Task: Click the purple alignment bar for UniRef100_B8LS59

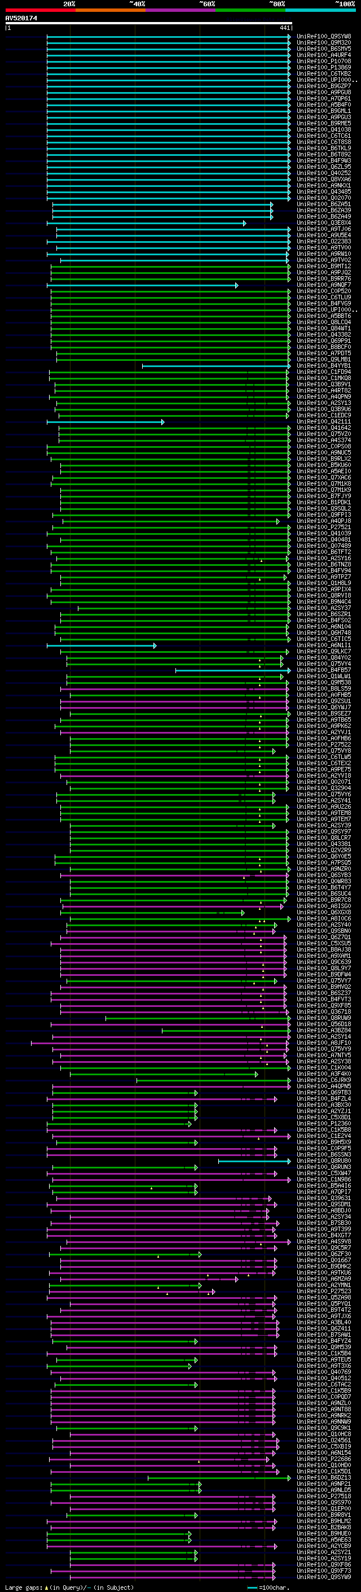Action: pos(175,688)
